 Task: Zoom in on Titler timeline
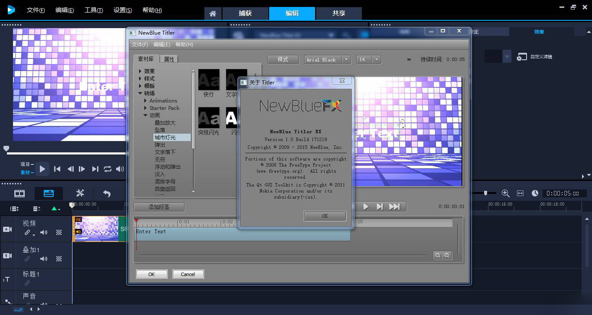tap(447, 256)
